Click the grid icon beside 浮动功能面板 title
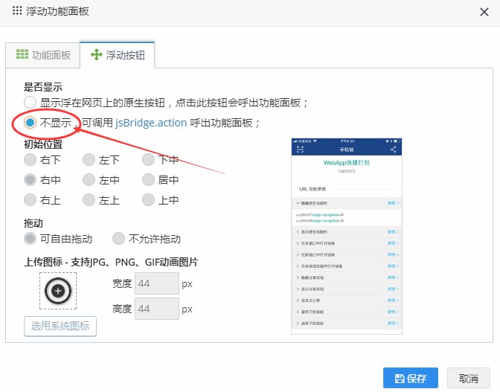This screenshot has width=500, height=392. click(17, 10)
